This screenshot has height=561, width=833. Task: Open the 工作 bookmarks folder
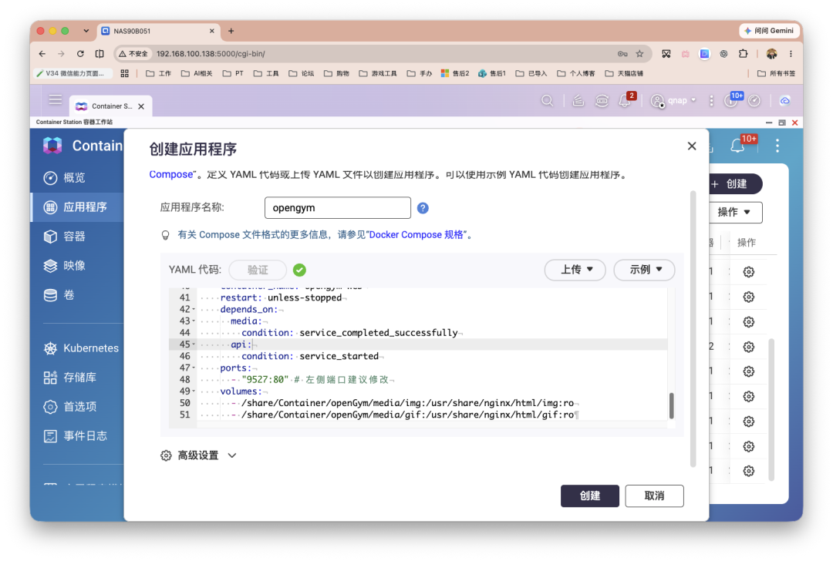tap(158, 73)
